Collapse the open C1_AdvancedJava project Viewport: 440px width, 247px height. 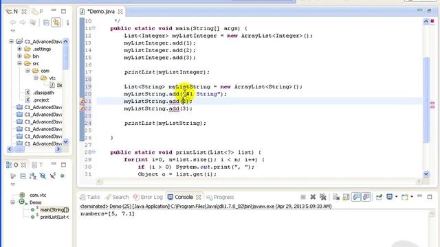pos(11,41)
